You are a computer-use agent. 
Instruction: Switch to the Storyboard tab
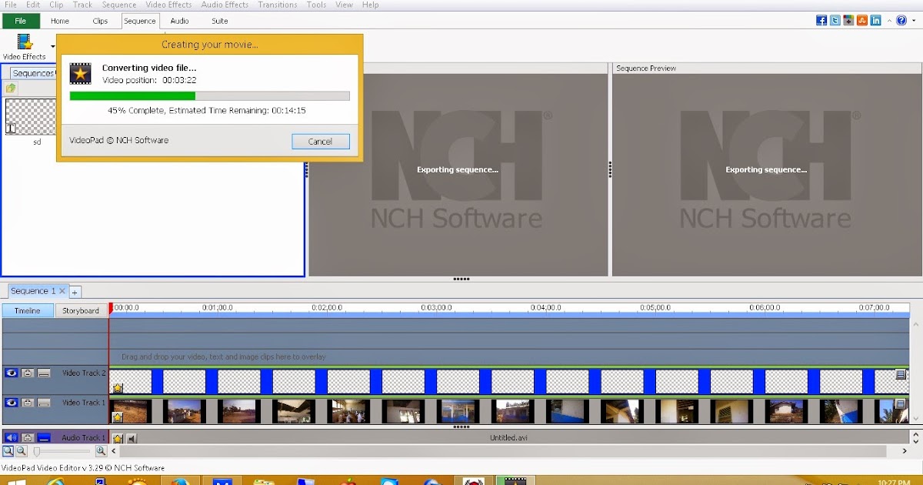click(81, 310)
